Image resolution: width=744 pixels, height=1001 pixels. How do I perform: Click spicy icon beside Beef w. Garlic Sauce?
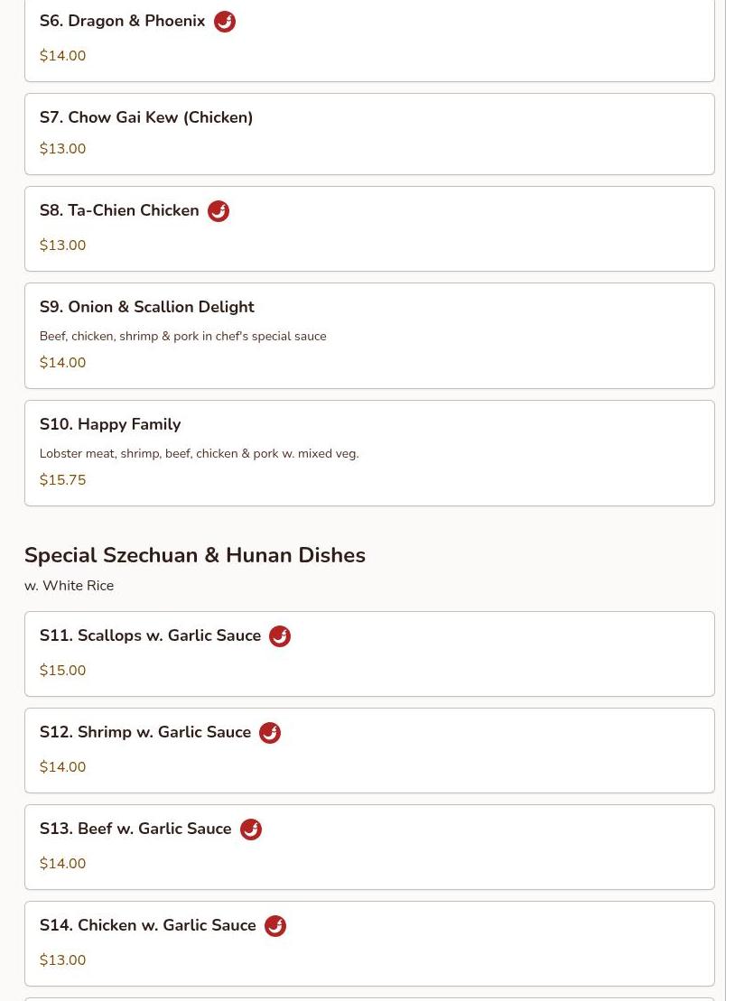click(x=251, y=829)
